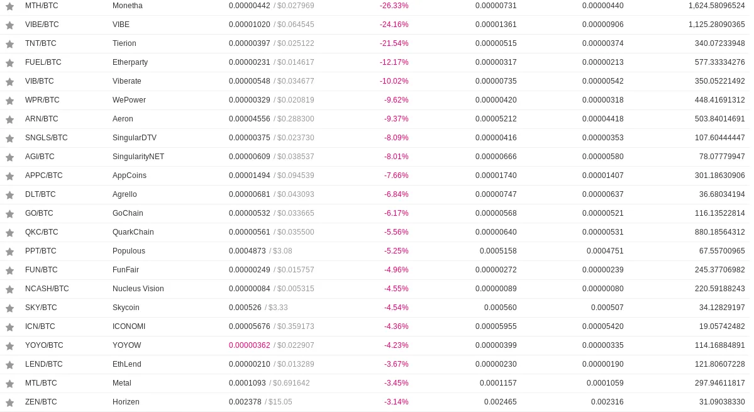Select the -26.33% change for Monetha

(394, 6)
